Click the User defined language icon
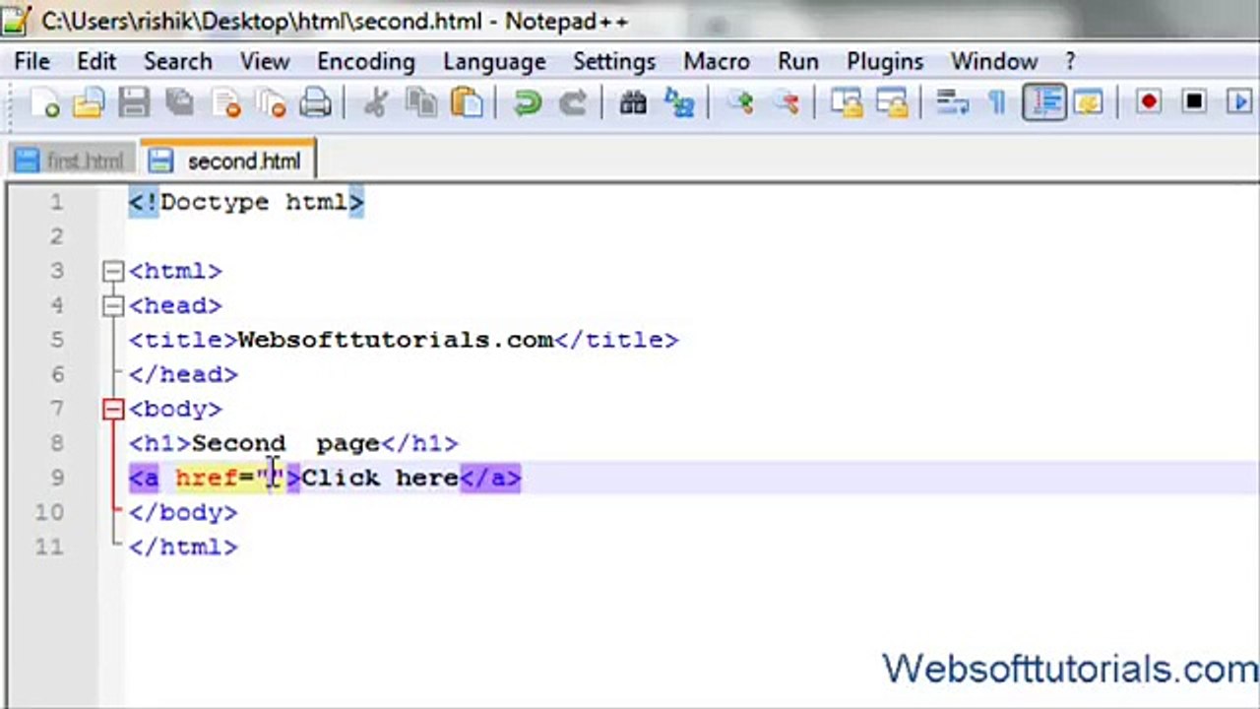Viewport: 1260px width, 709px height. tap(1088, 102)
